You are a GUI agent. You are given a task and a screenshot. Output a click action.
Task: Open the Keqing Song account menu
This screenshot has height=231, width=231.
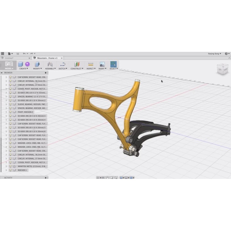click(214, 54)
